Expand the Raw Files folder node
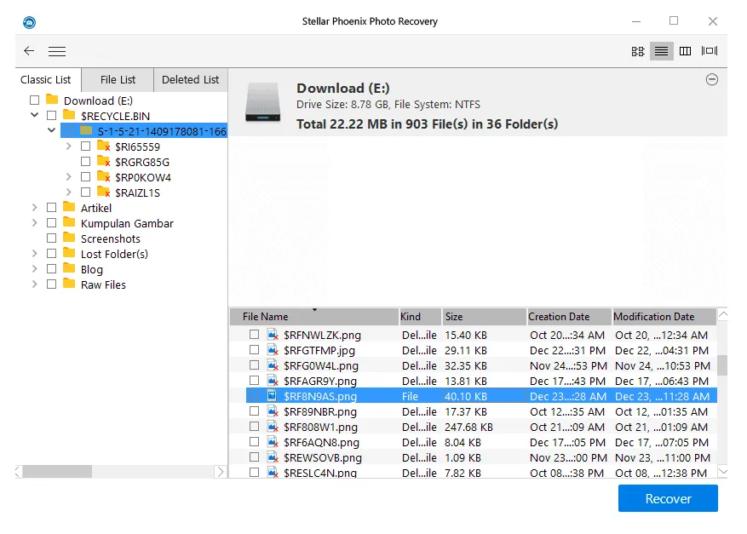Viewport: 747px width, 534px height. (x=34, y=284)
